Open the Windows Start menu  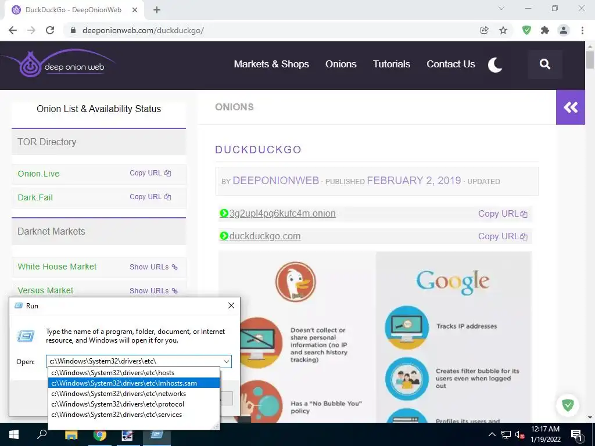14,434
